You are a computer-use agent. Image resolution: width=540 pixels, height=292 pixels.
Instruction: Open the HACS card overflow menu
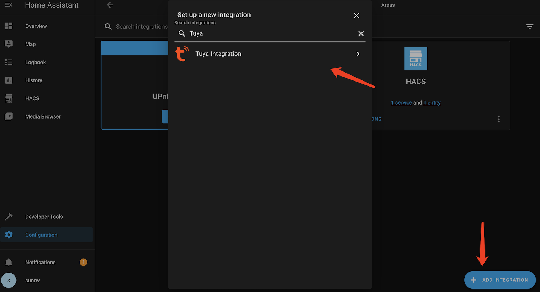tap(499, 119)
